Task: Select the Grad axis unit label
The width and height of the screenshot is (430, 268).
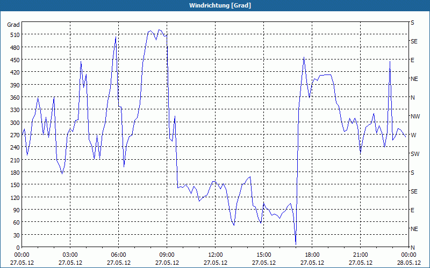Action: (13, 25)
